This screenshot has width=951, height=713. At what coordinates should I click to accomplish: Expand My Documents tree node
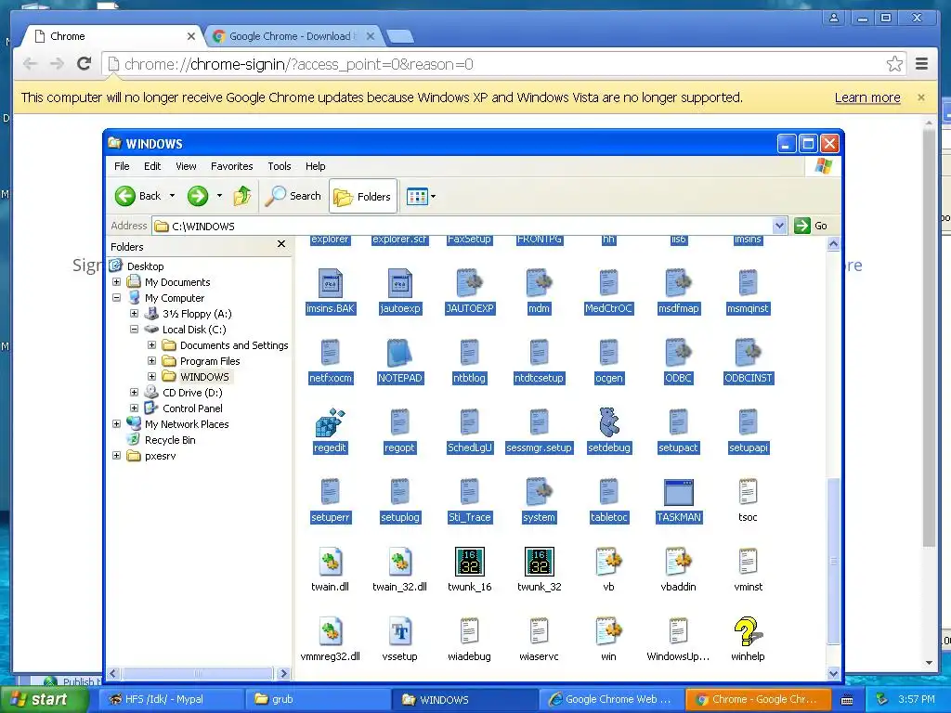pyautogui.click(x=116, y=282)
